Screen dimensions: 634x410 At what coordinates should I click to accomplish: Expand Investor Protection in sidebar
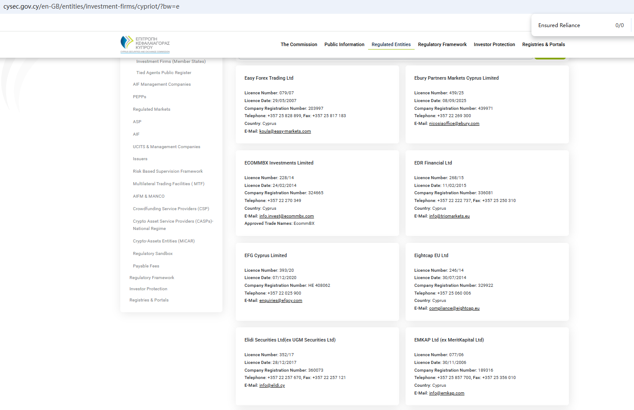[x=148, y=289]
